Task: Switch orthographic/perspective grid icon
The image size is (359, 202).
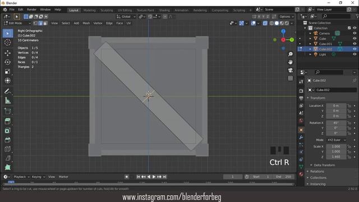Action: (291, 78)
